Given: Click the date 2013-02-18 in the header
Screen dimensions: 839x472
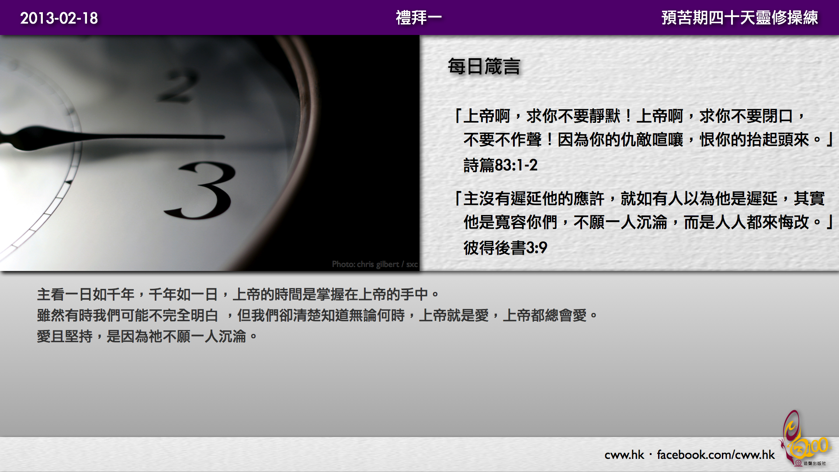Looking at the screenshot, I should coord(59,18).
